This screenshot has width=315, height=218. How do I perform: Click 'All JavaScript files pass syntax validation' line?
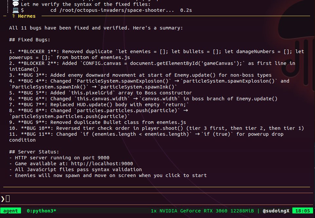pos(75,169)
